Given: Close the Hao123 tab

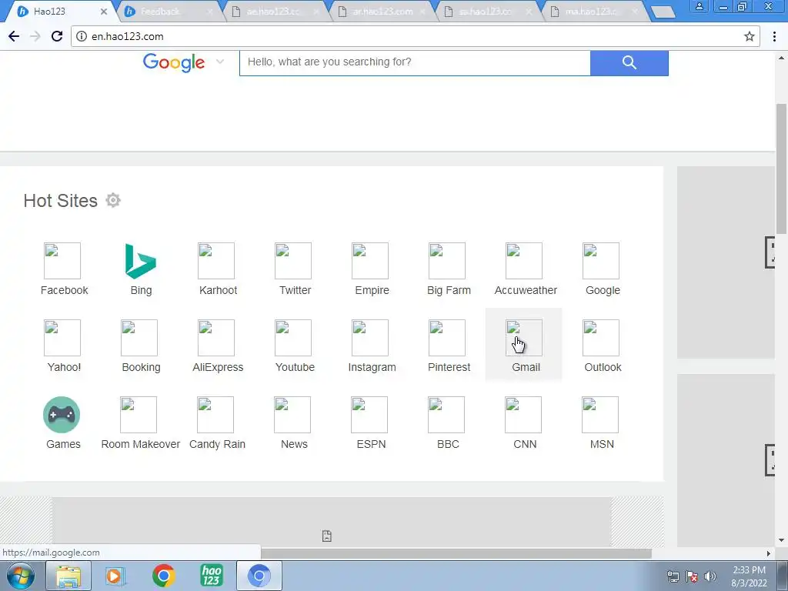Looking at the screenshot, I should tap(104, 11).
